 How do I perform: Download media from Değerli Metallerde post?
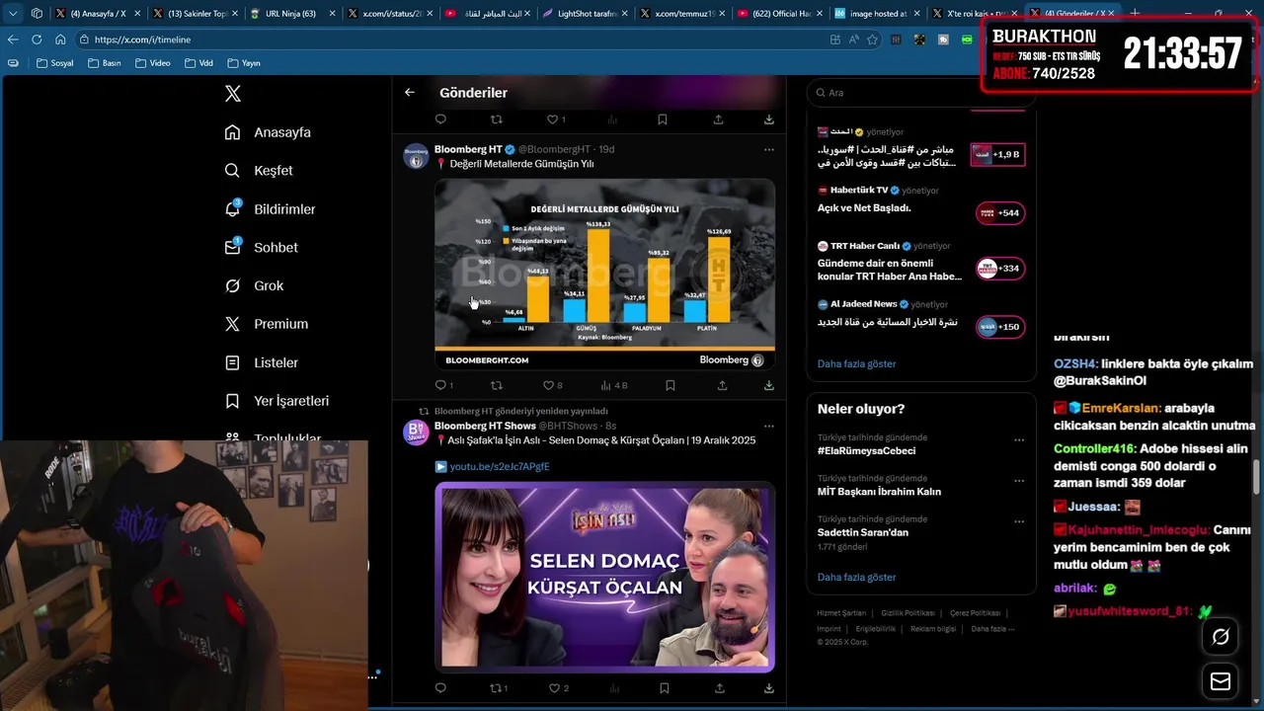[768, 385]
